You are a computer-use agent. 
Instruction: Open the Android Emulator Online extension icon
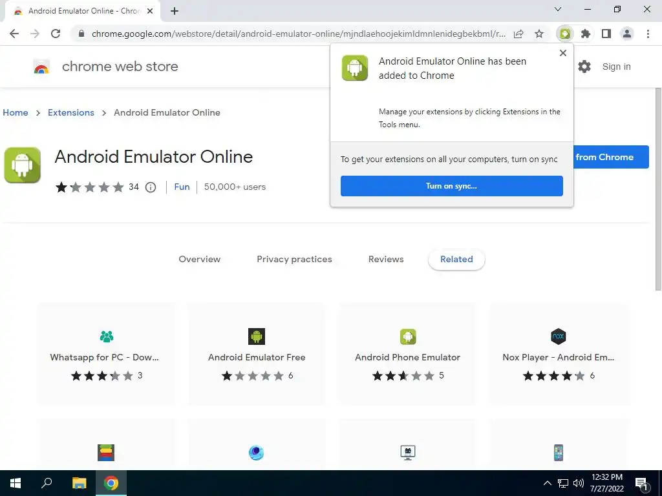[x=565, y=34]
